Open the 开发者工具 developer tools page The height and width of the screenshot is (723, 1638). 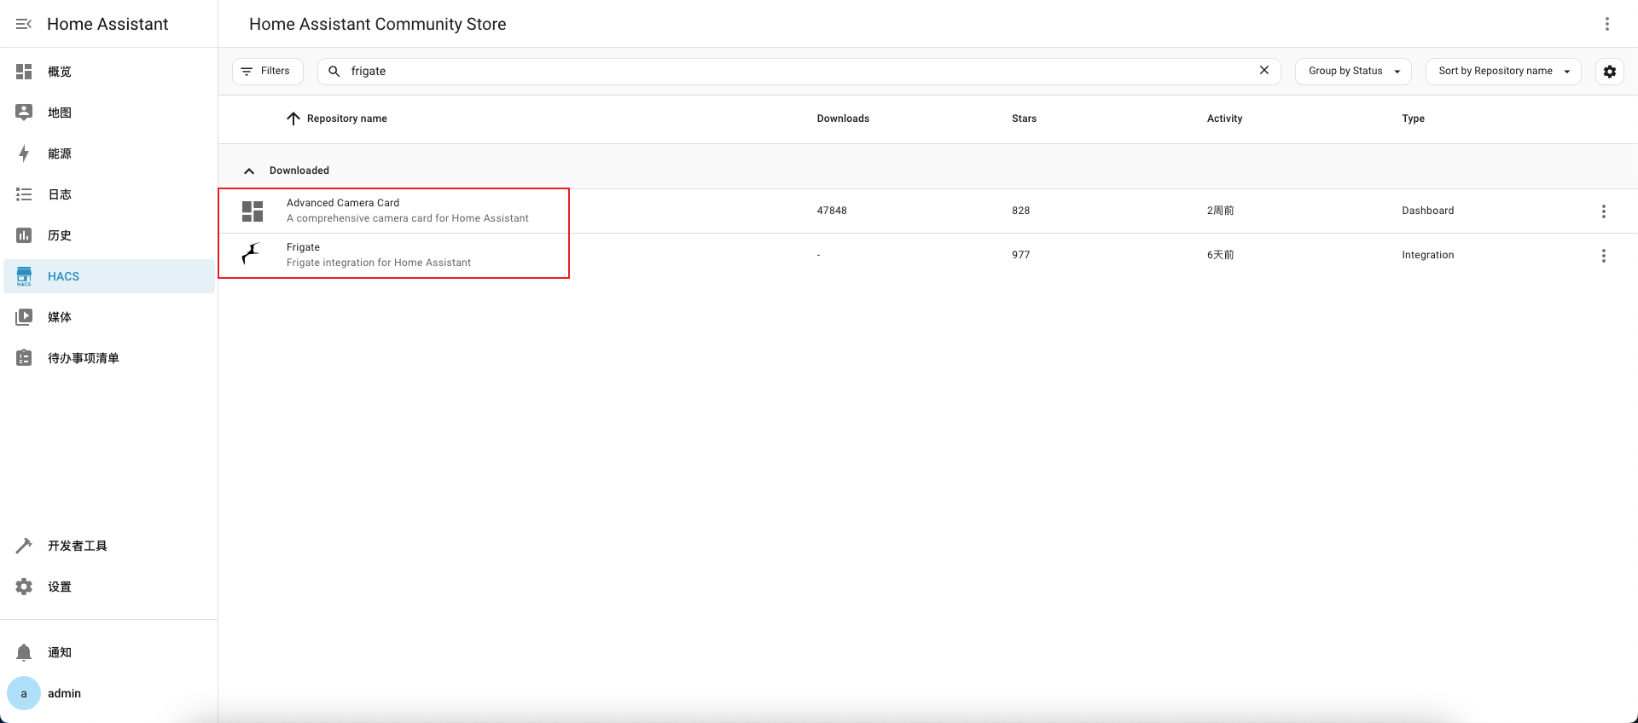77,546
